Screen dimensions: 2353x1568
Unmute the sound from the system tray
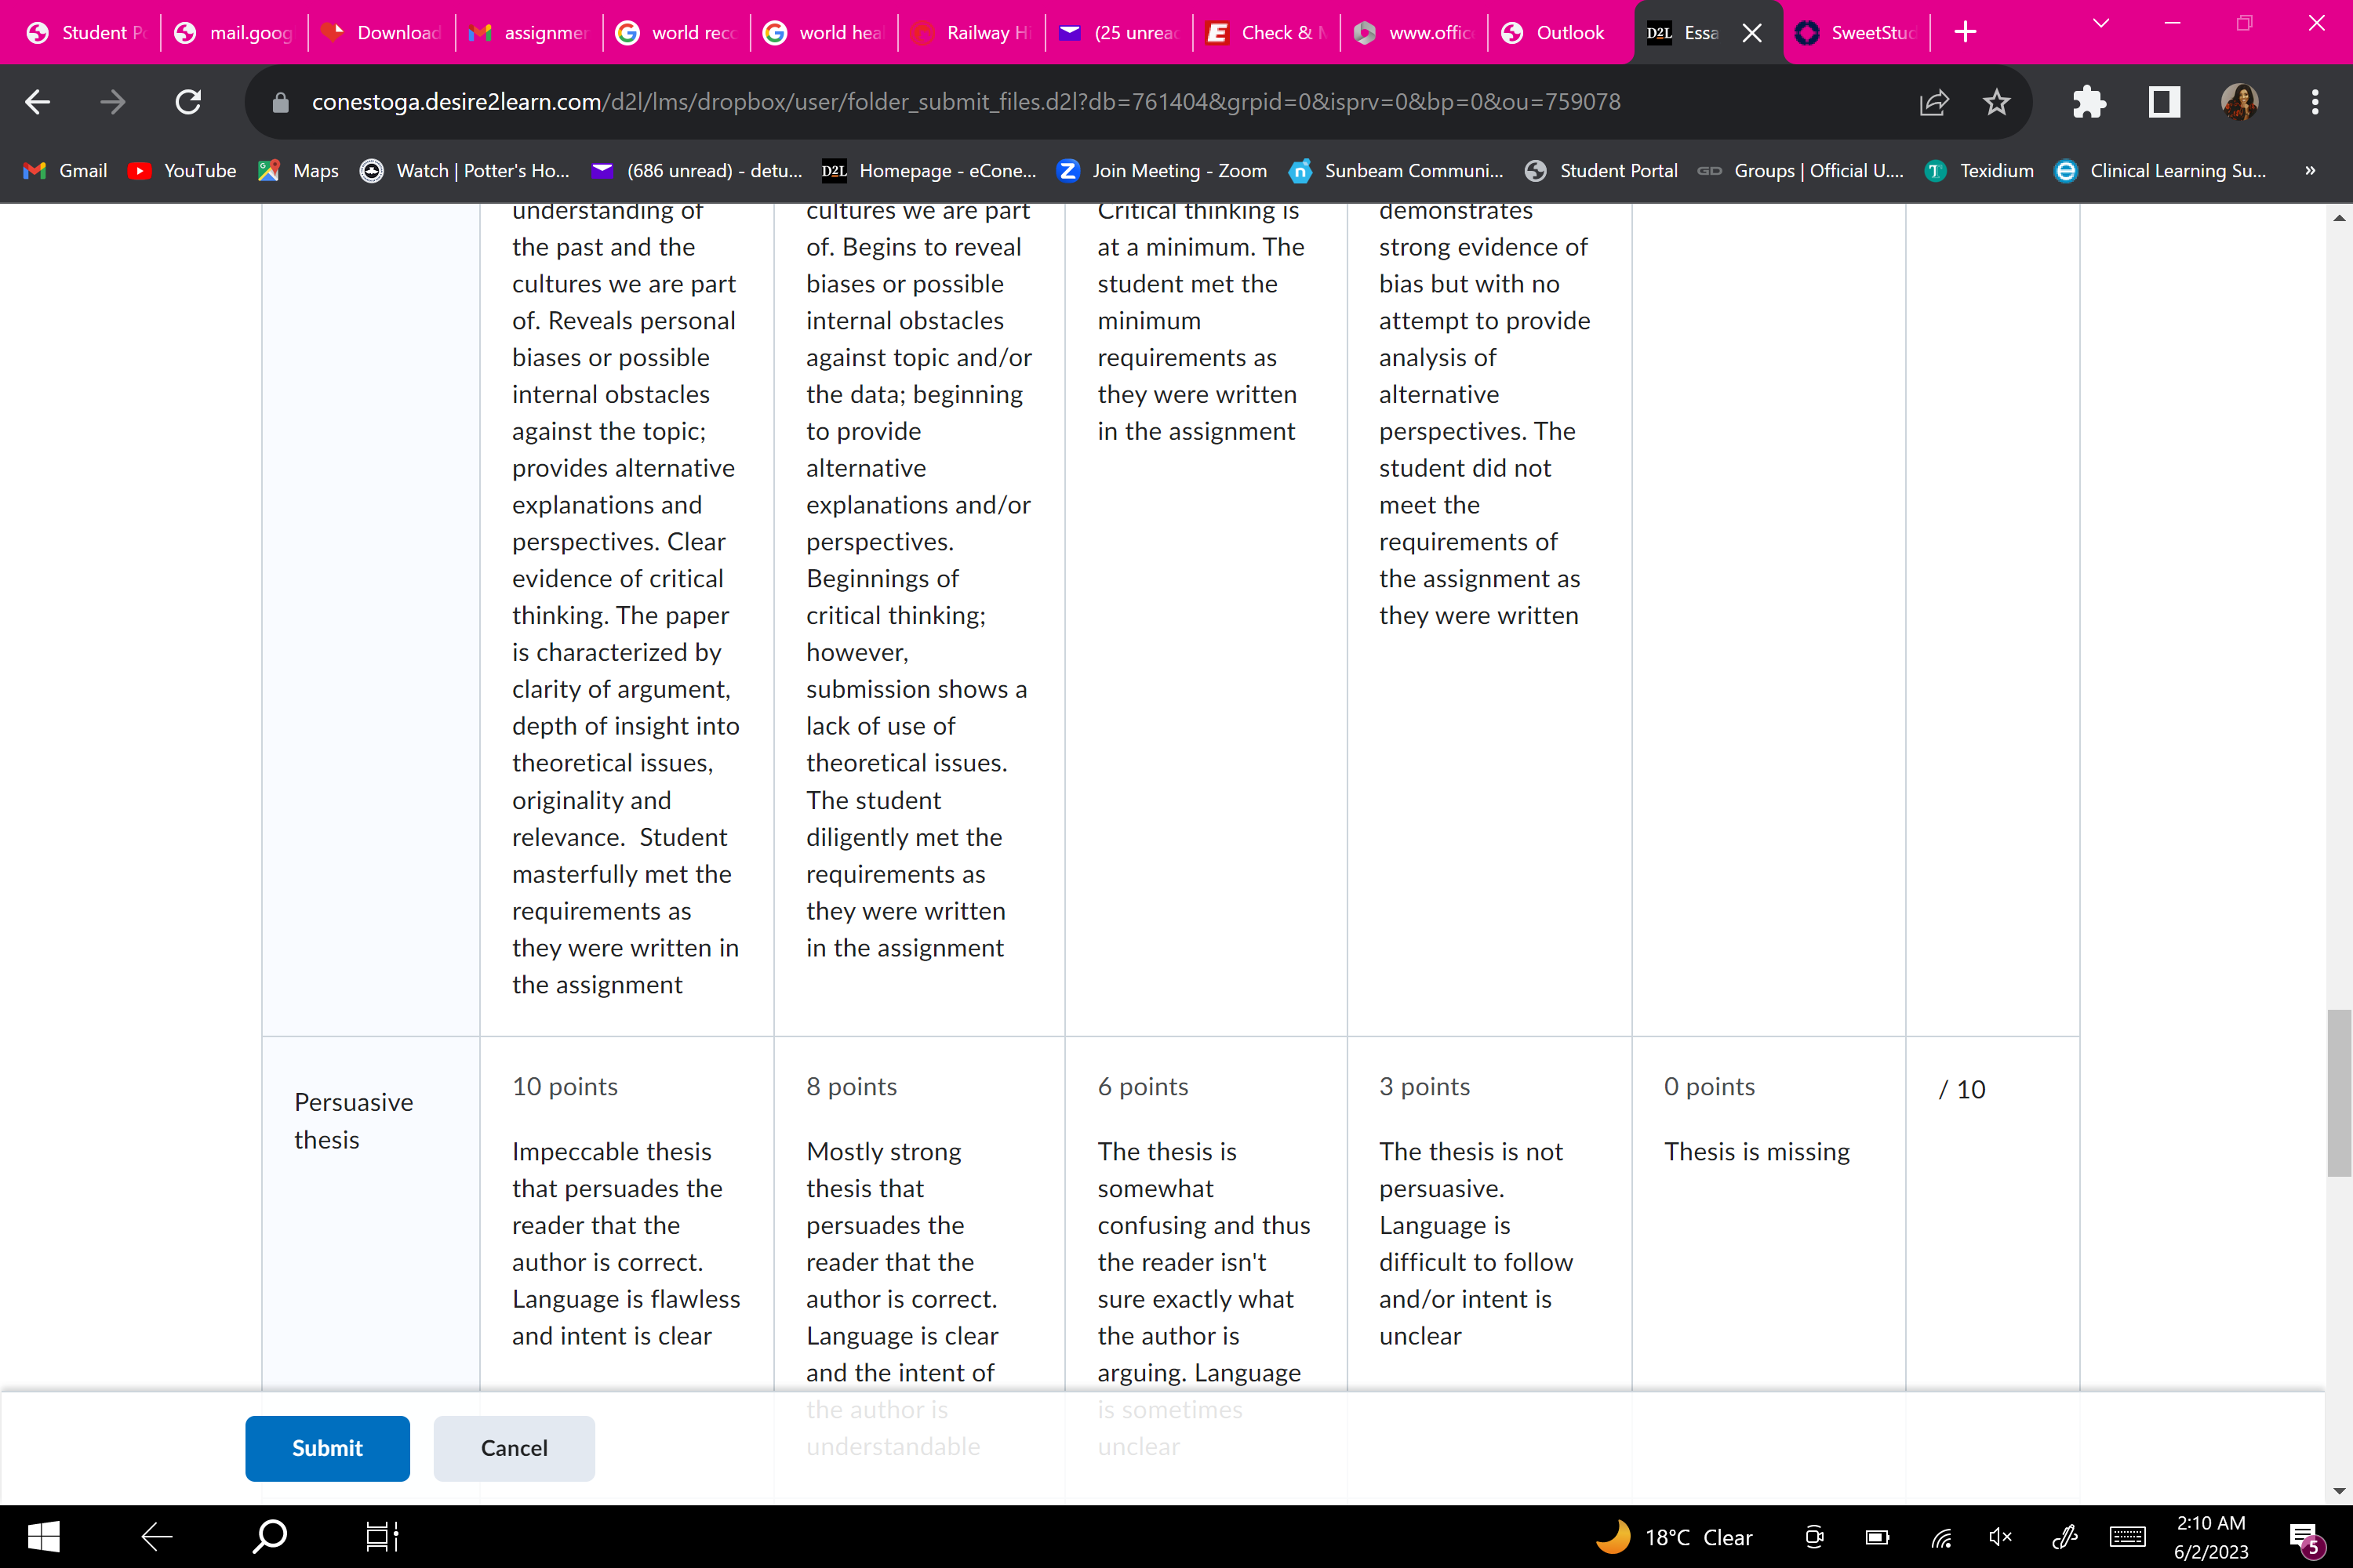coord(2000,1537)
